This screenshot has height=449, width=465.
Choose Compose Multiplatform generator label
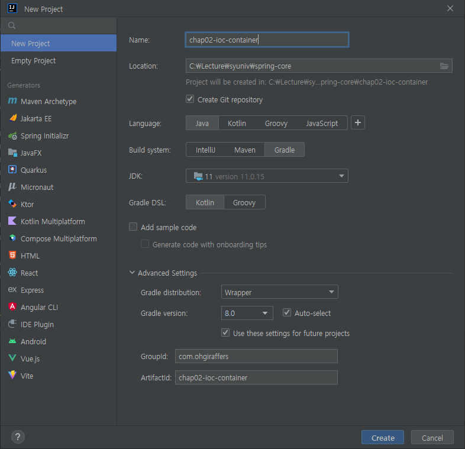(x=59, y=239)
